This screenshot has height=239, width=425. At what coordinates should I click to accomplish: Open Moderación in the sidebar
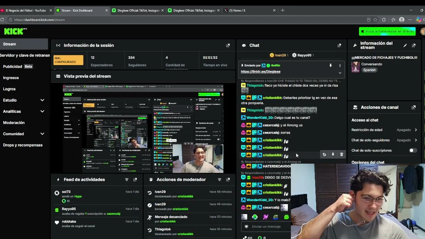click(14, 123)
